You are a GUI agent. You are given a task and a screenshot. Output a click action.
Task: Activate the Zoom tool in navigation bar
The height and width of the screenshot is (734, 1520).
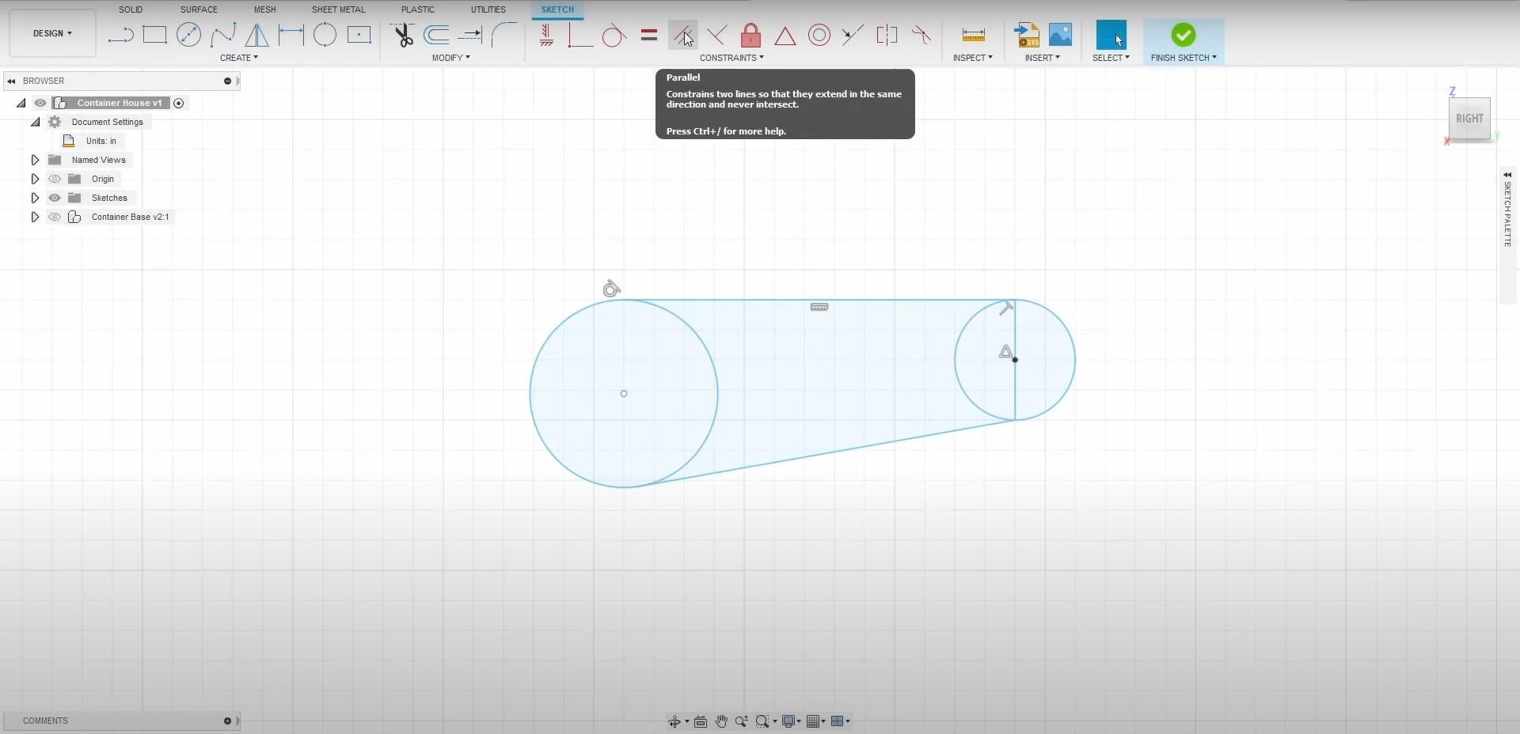tap(741, 721)
